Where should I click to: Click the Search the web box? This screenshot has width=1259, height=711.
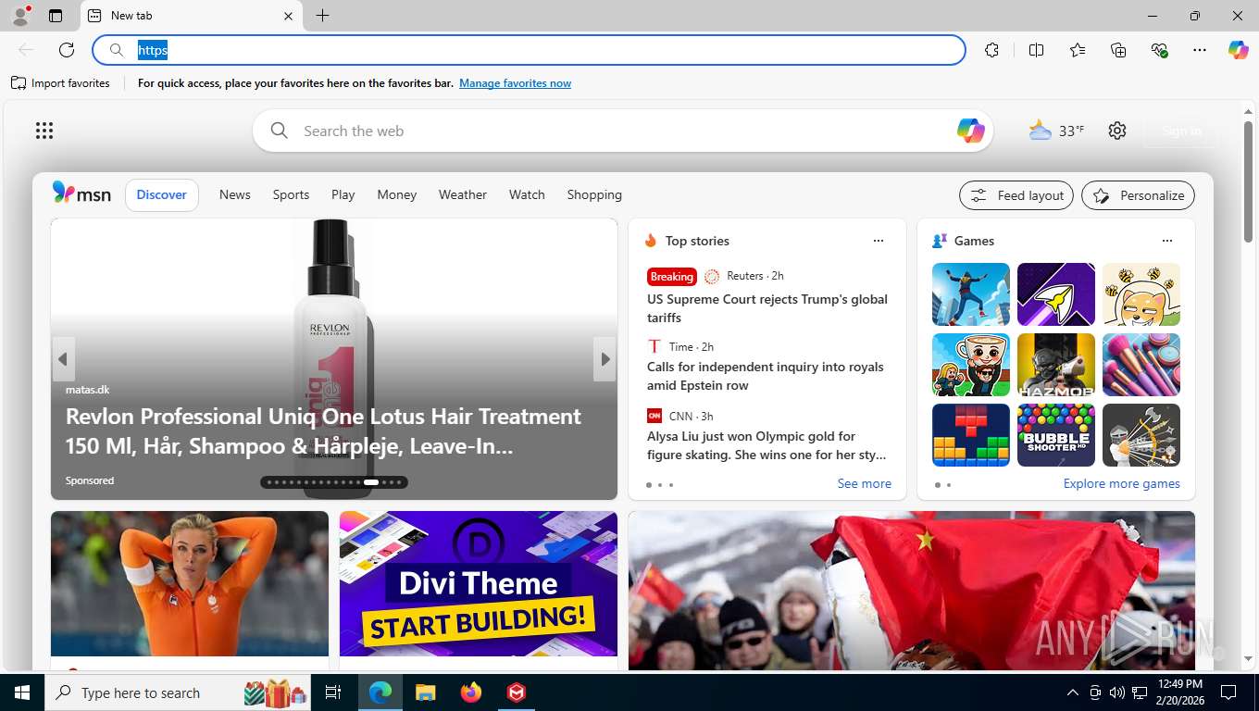coord(622,131)
